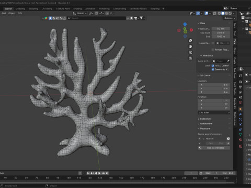Open the XYZ Euler rotation mode dropdown

click(214, 113)
